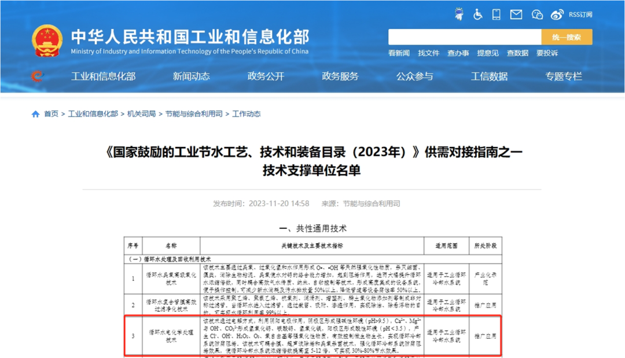Viewport: 625px width, 358px height.
Task: Click the site title 中华人民共和国工业和信息化部
Action: [x=190, y=37]
